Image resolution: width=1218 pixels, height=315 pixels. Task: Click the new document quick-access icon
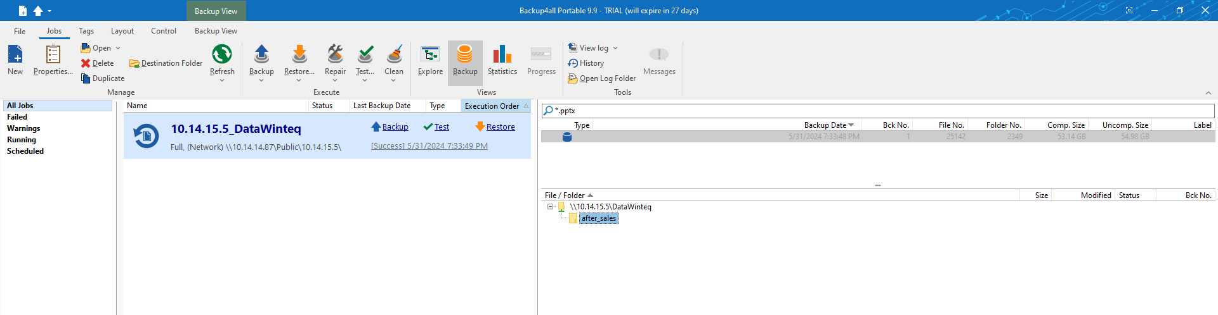(23, 11)
